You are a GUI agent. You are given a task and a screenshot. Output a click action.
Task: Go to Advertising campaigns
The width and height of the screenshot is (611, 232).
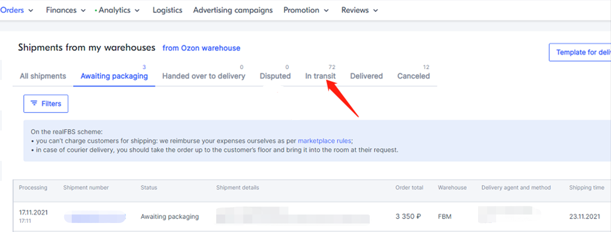(233, 10)
